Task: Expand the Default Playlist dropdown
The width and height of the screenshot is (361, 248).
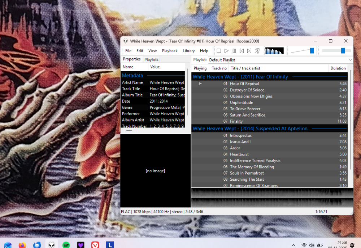Action: point(350,60)
